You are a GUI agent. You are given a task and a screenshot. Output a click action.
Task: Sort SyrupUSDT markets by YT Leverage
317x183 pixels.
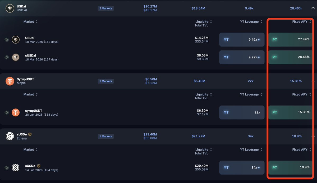click(261, 95)
